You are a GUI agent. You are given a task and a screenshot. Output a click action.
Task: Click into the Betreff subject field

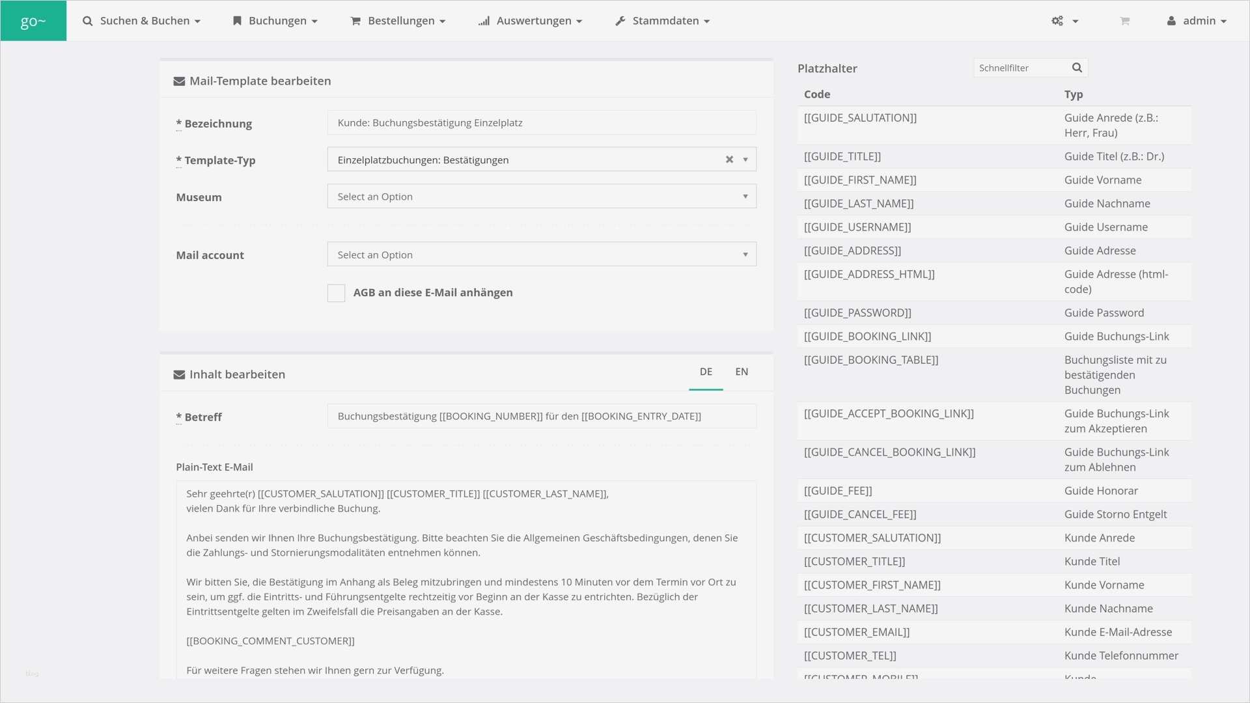coord(541,417)
